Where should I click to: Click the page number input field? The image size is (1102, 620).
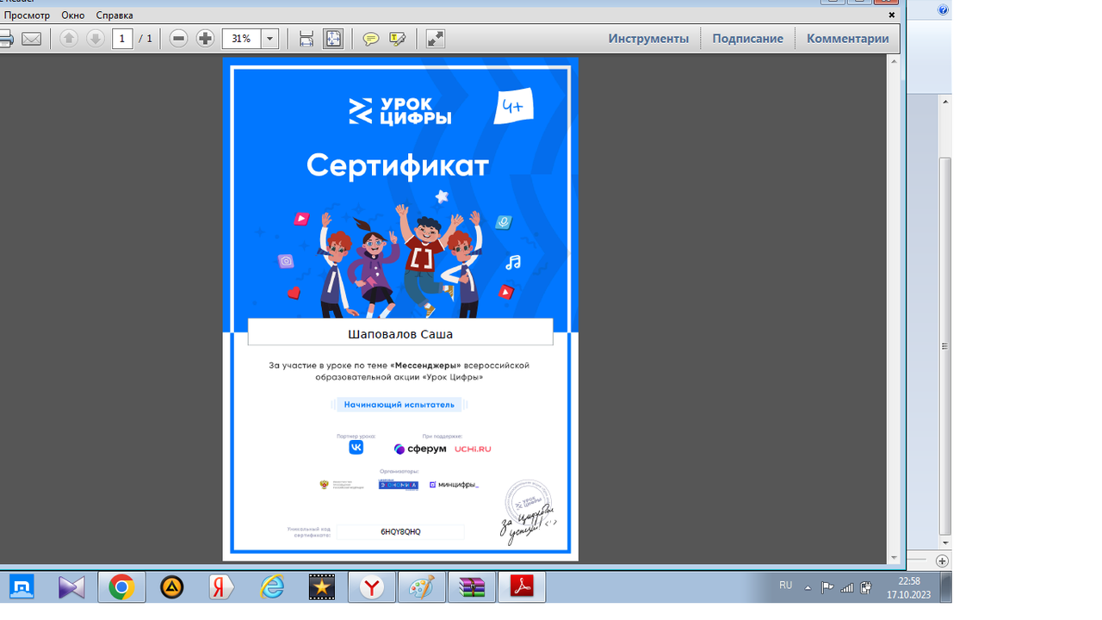pos(122,39)
